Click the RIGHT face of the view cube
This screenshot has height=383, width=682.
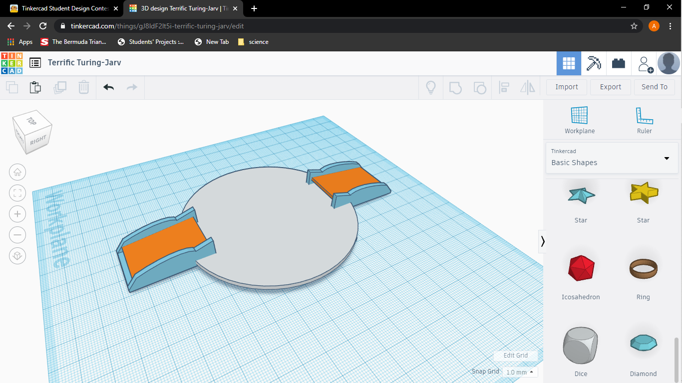click(38, 140)
